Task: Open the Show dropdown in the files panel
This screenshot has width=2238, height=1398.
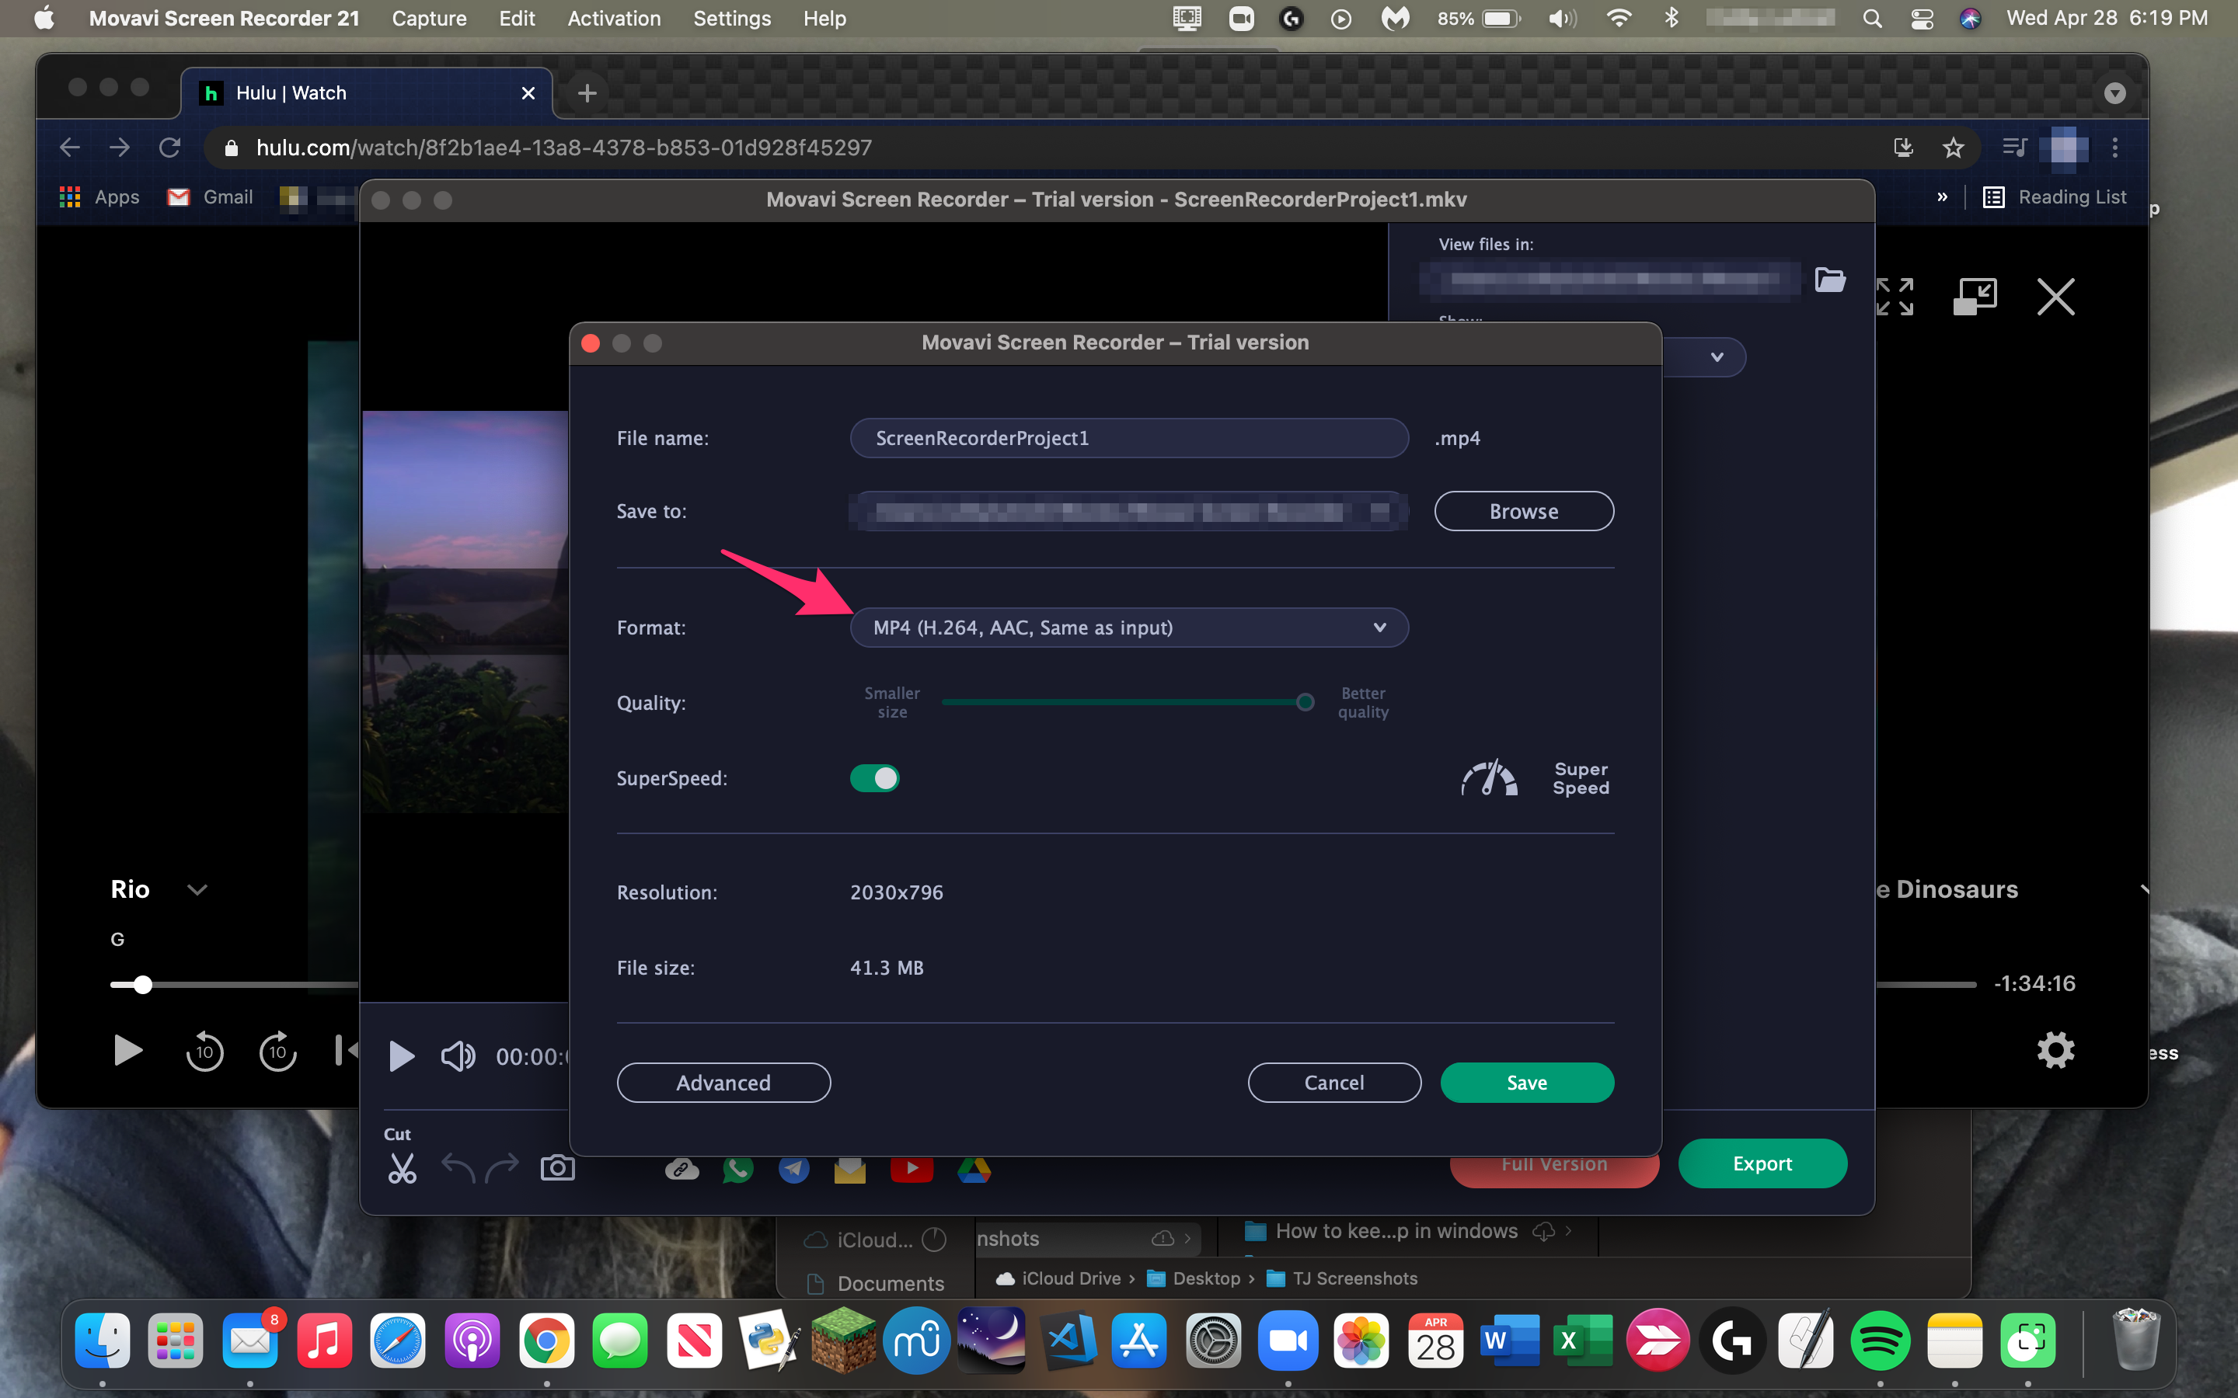Action: point(1716,358)
